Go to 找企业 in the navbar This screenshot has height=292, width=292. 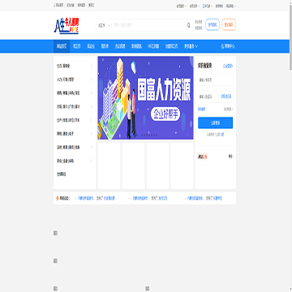pyautogui.click(x=91, y=46)
